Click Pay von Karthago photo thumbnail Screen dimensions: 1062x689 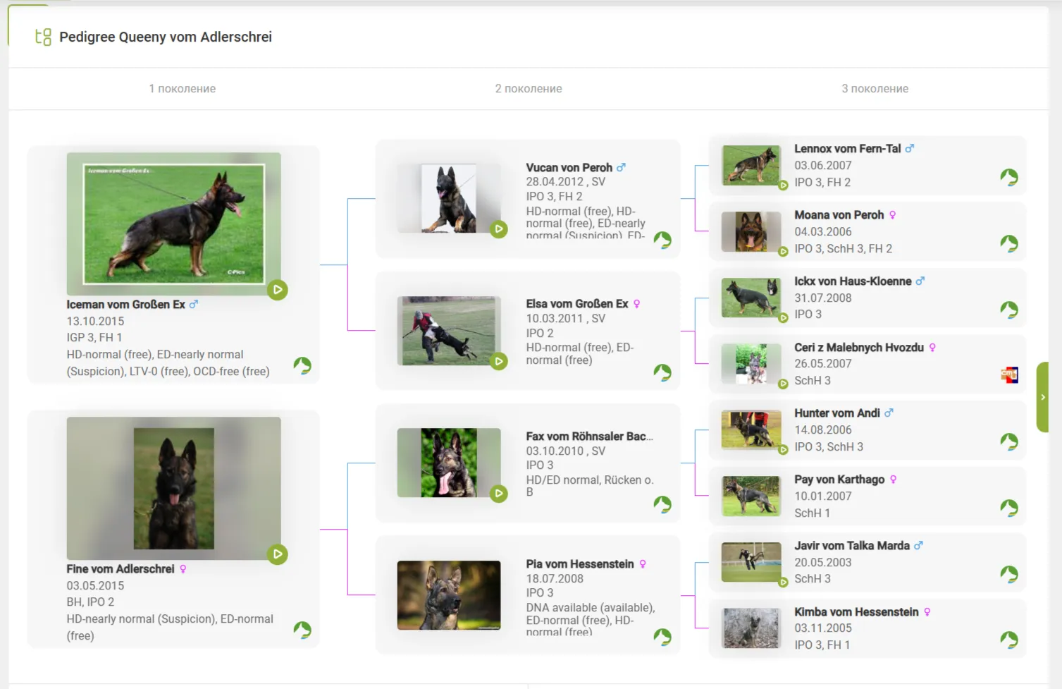pyautogui.click(x=751, y=496)
